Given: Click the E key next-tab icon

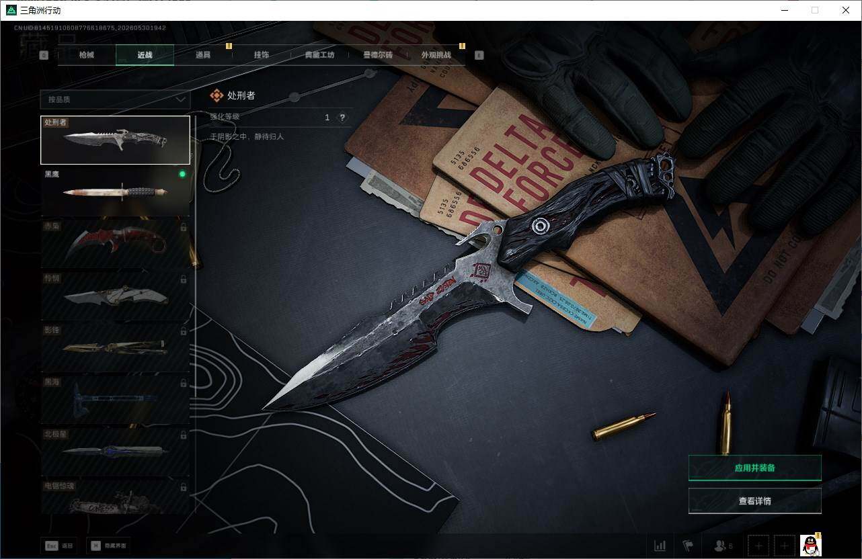Looking at the screenshot, I should click(x=479, y=56).
